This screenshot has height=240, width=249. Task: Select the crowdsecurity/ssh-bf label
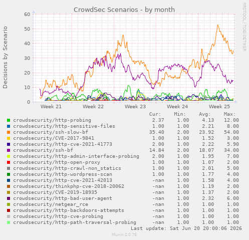point(43,150)
